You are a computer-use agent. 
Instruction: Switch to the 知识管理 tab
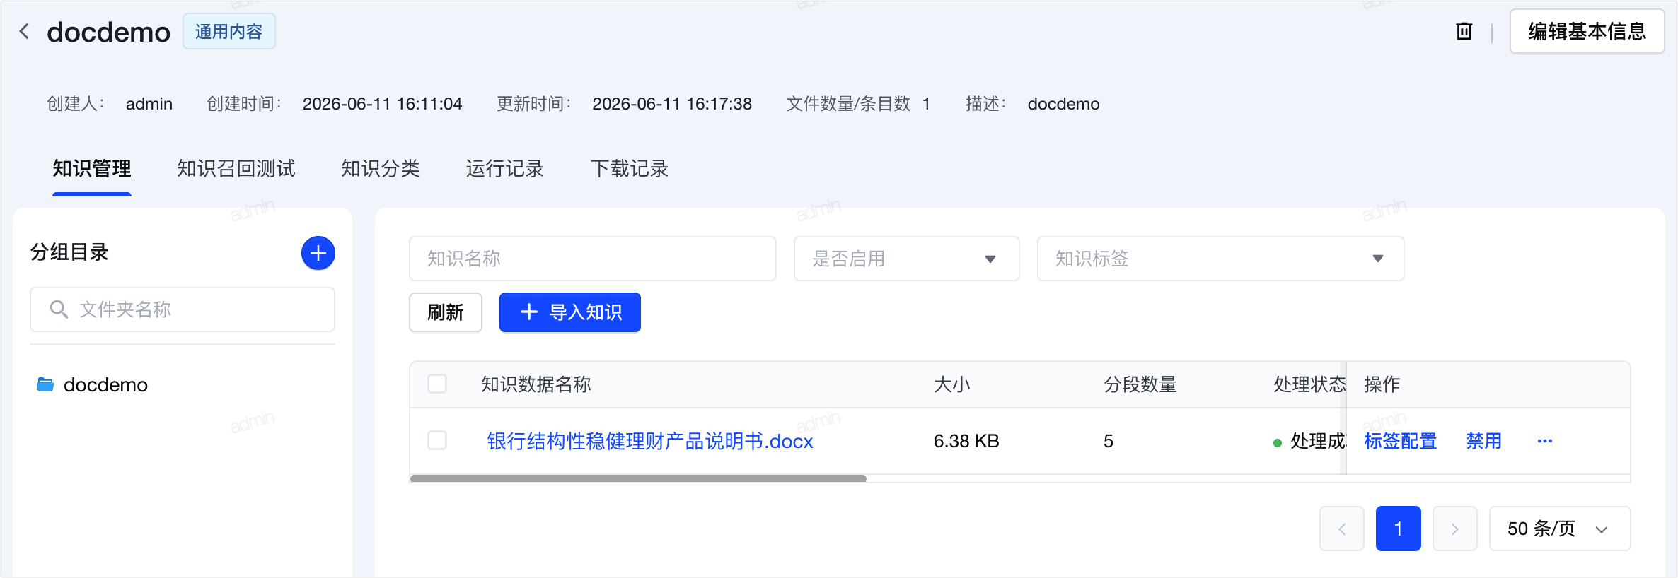(92, 169)
